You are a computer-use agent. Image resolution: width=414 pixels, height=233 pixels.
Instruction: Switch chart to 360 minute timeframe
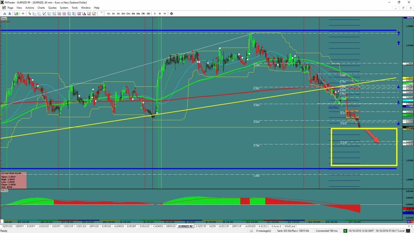tap(148, 14)
